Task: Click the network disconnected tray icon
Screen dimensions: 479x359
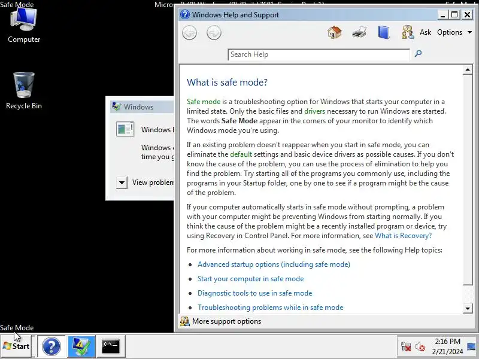Action: point(406,347)
